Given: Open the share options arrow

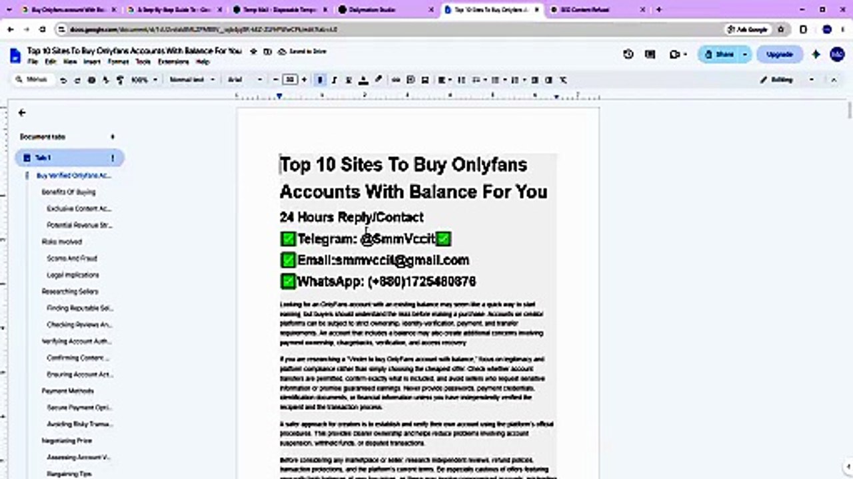Looking at the screenshot, I should click(745, 55).
